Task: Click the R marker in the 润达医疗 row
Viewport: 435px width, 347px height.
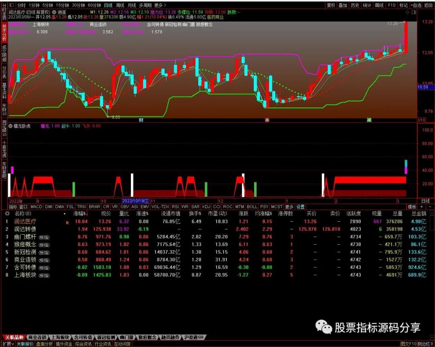Action: click(x=67, y=223)
